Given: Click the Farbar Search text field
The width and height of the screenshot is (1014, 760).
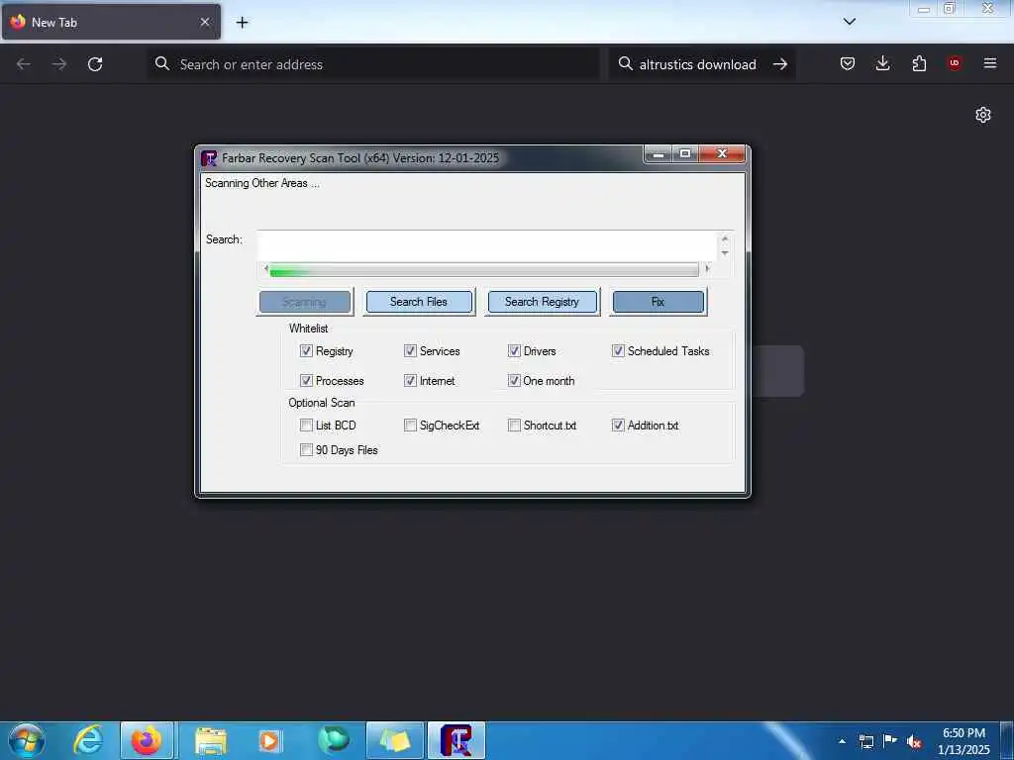Looking at the screenshot, I should pos(486,246).
